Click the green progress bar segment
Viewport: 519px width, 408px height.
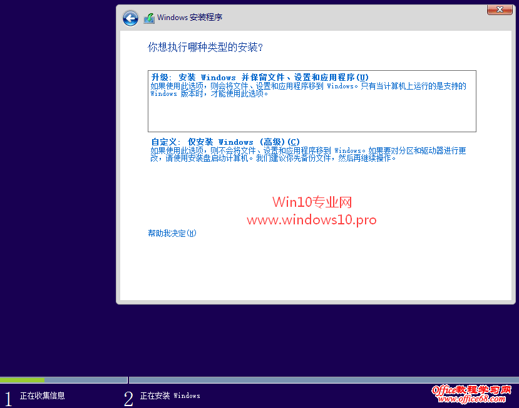pyautogui.click(x=23, y=380)
